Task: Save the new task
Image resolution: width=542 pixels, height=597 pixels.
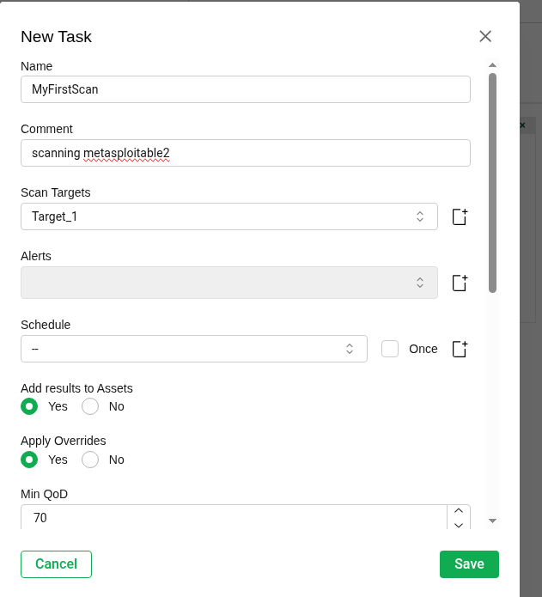Action: [469, 563]
